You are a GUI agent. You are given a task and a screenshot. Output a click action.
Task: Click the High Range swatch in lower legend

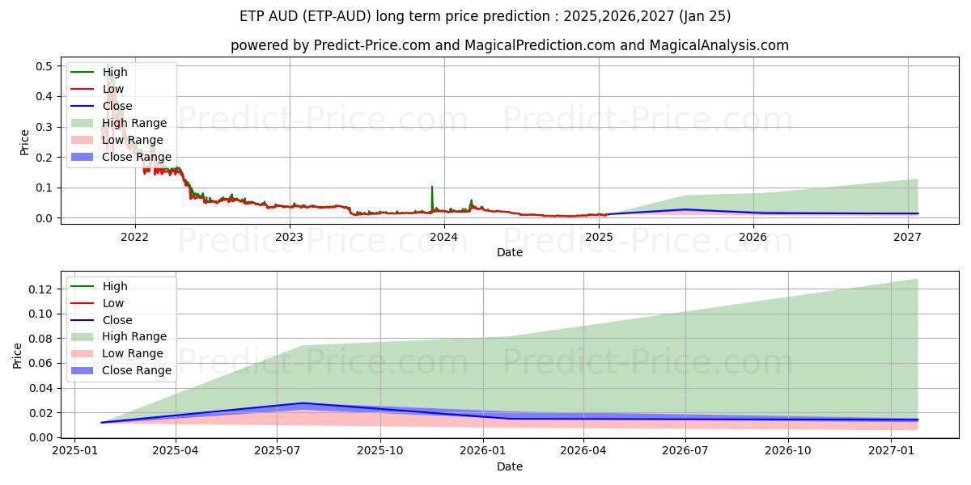[x=83, y=336]
